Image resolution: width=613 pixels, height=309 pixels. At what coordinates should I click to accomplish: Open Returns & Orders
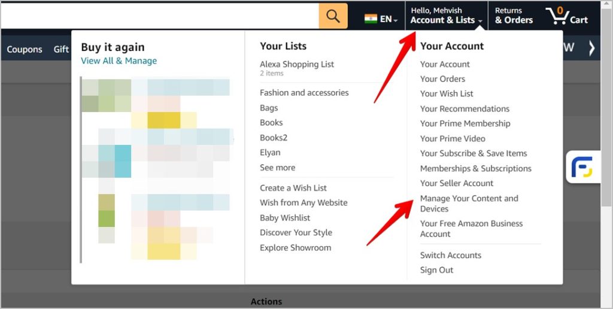click(x=514, y=16)
